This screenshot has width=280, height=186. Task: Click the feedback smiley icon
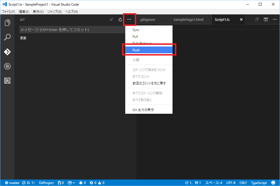point(273,183)
